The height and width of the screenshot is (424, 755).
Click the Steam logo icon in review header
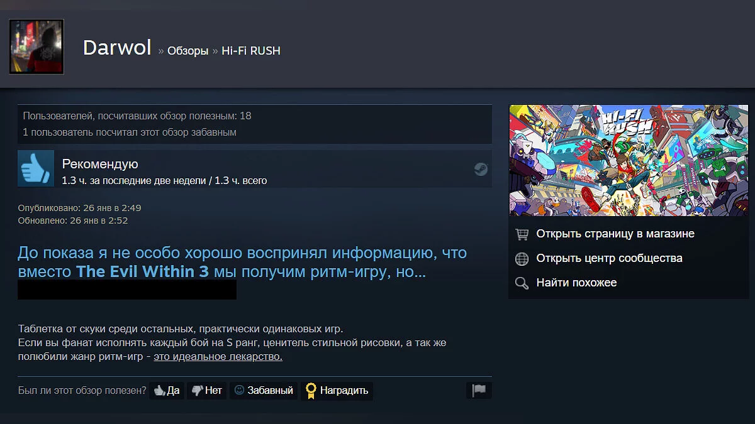pyautogui.click(x=481, y=168)
